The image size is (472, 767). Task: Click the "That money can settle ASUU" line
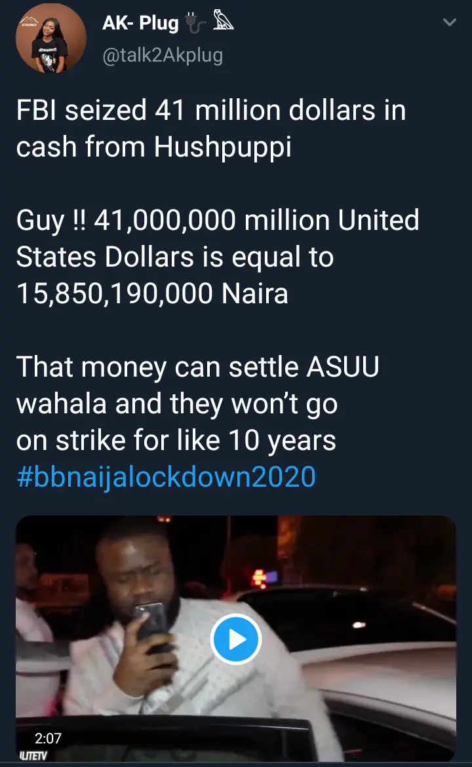coord(197,367)
